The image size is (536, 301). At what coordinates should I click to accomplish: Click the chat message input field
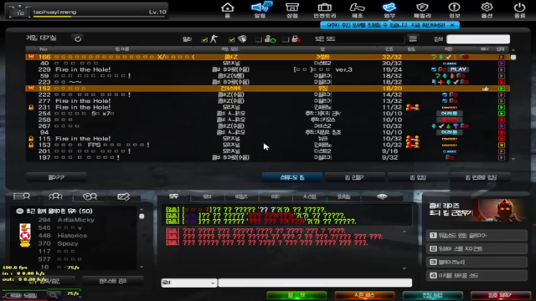(x=315, y=283)
